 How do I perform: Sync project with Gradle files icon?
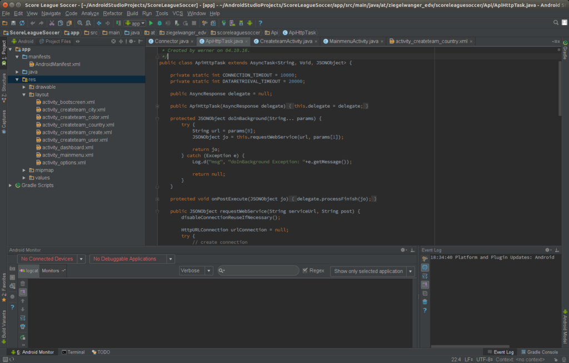point(223,22)
